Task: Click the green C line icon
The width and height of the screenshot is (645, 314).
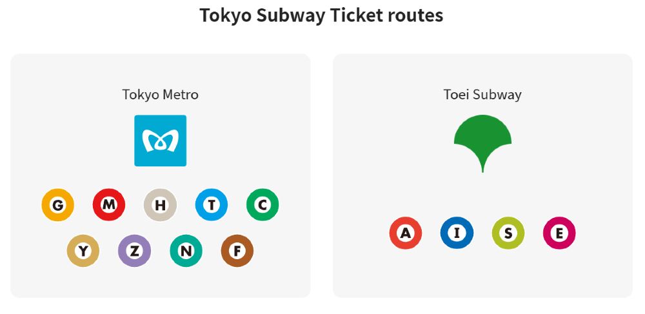Action: (263, 206)
